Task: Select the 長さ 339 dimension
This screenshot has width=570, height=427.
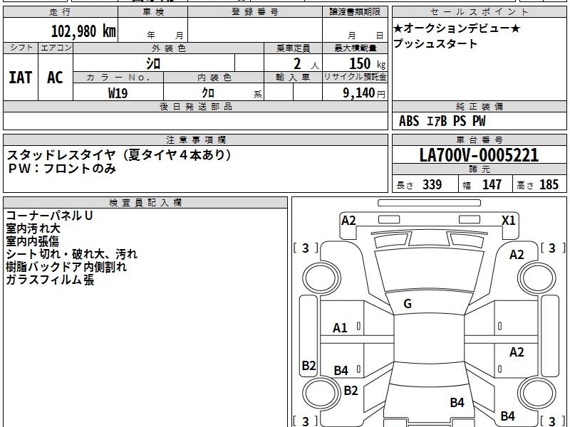Action: (x=419, y=184)
